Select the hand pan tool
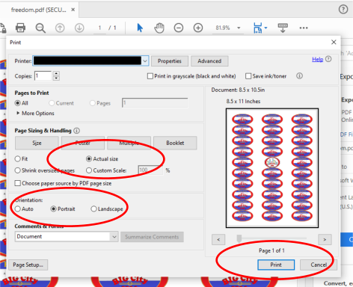 (159, 28)
